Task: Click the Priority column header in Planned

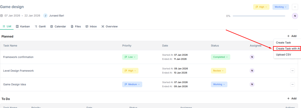Action: tap(127, 45)
